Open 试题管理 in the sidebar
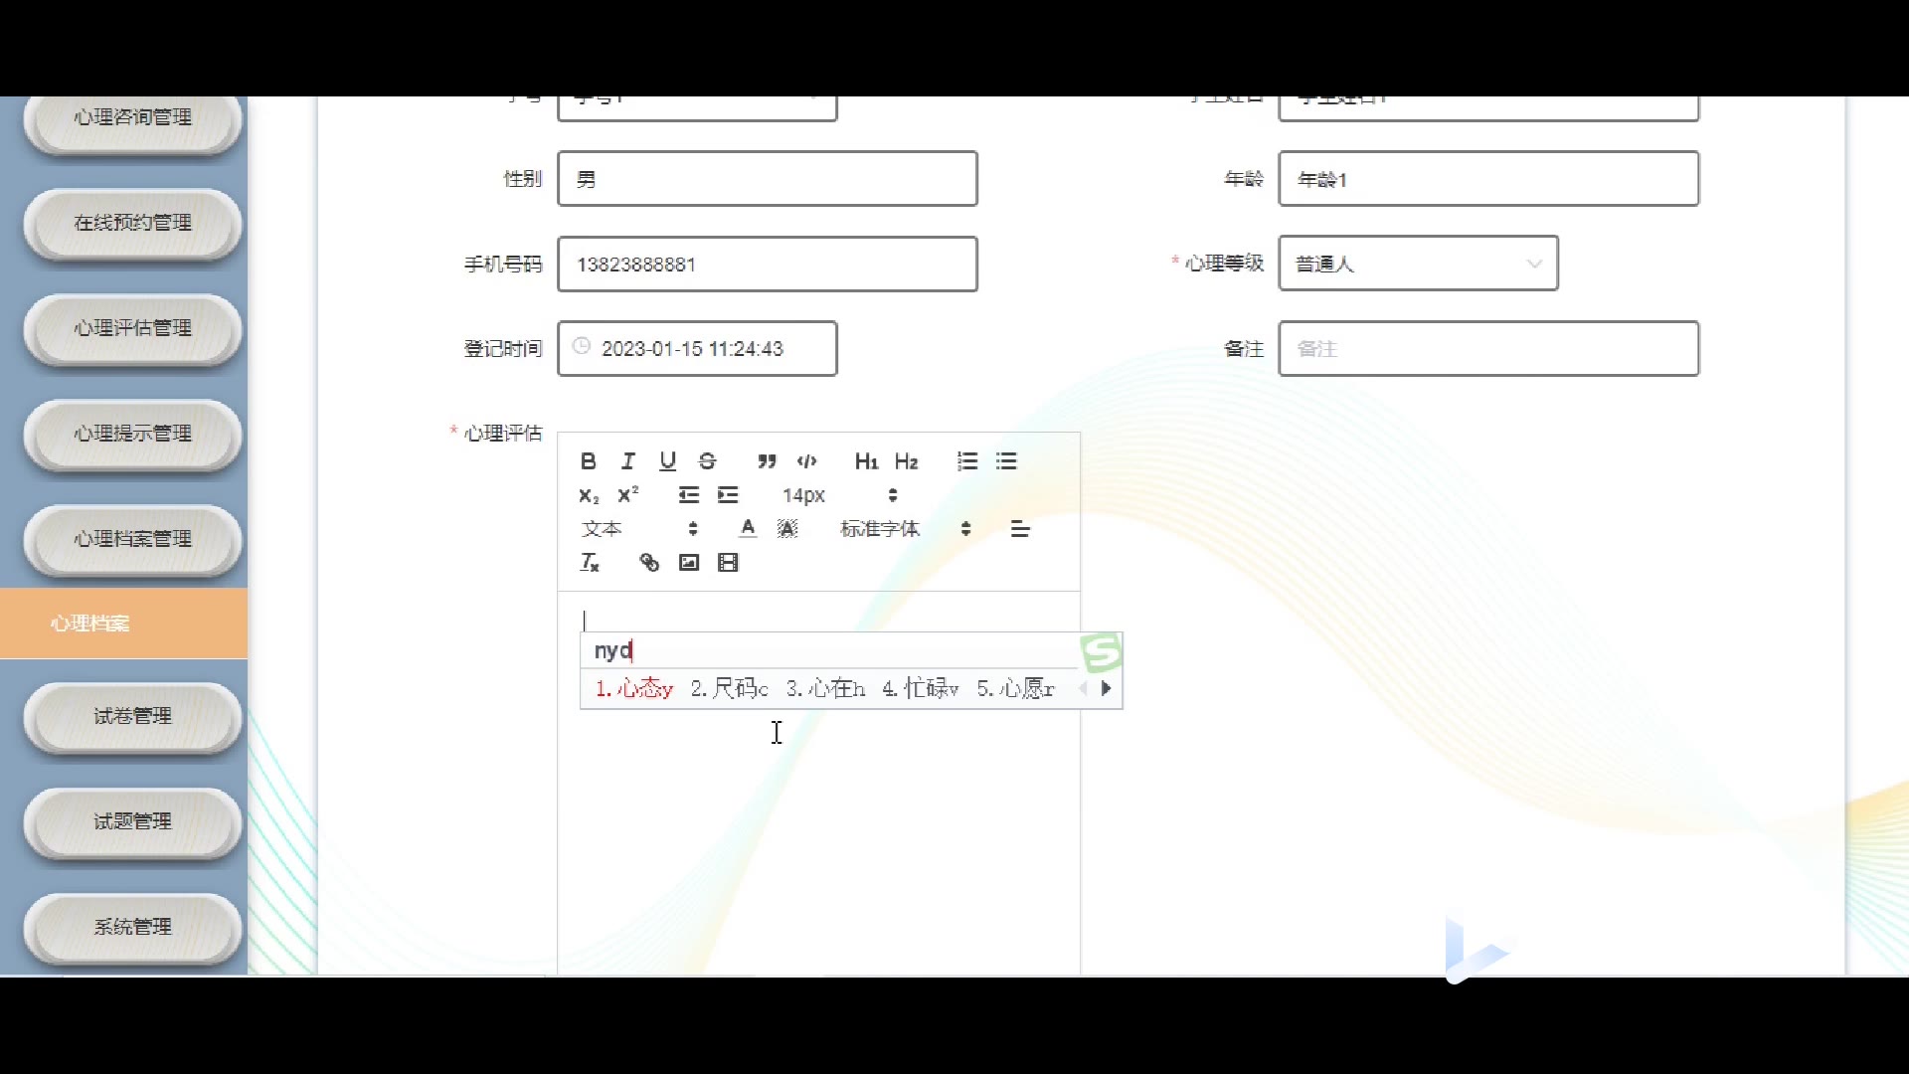Image resolution: width=1909 pixels, height=1074 pixels. pos(132,822)
